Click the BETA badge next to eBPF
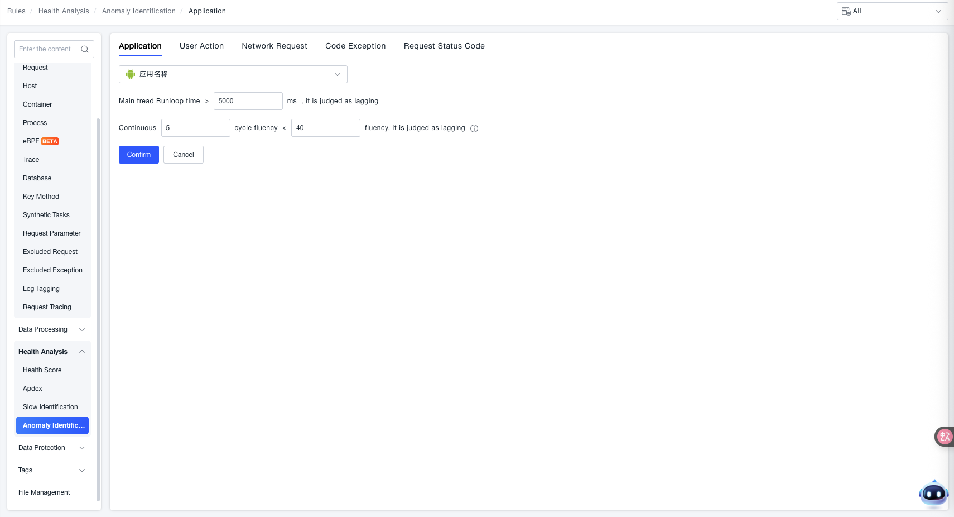954x517 pixels. [x=50, y=141]
